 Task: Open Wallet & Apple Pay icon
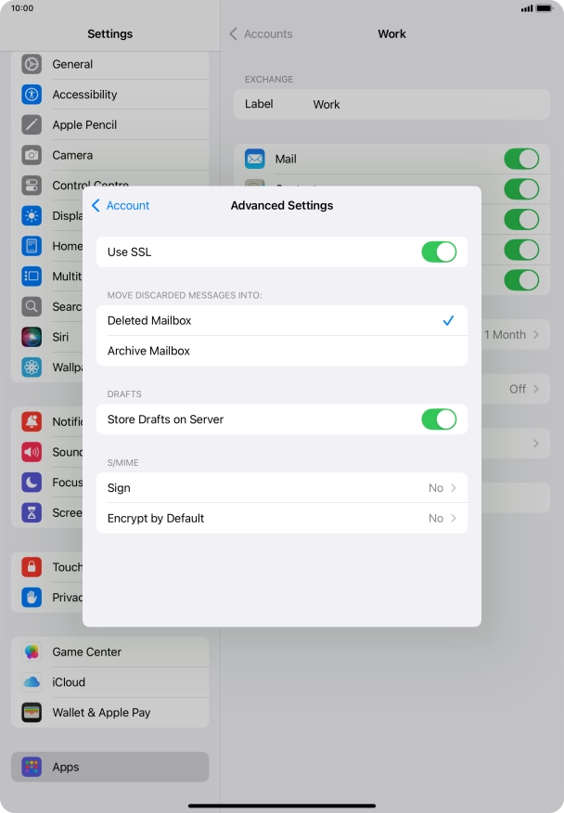32,713
